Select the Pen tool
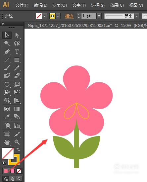This screenshot has height=182, width=147. pos(7,52)
